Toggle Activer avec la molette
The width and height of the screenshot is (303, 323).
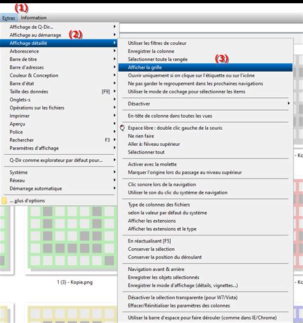(206, 164)
